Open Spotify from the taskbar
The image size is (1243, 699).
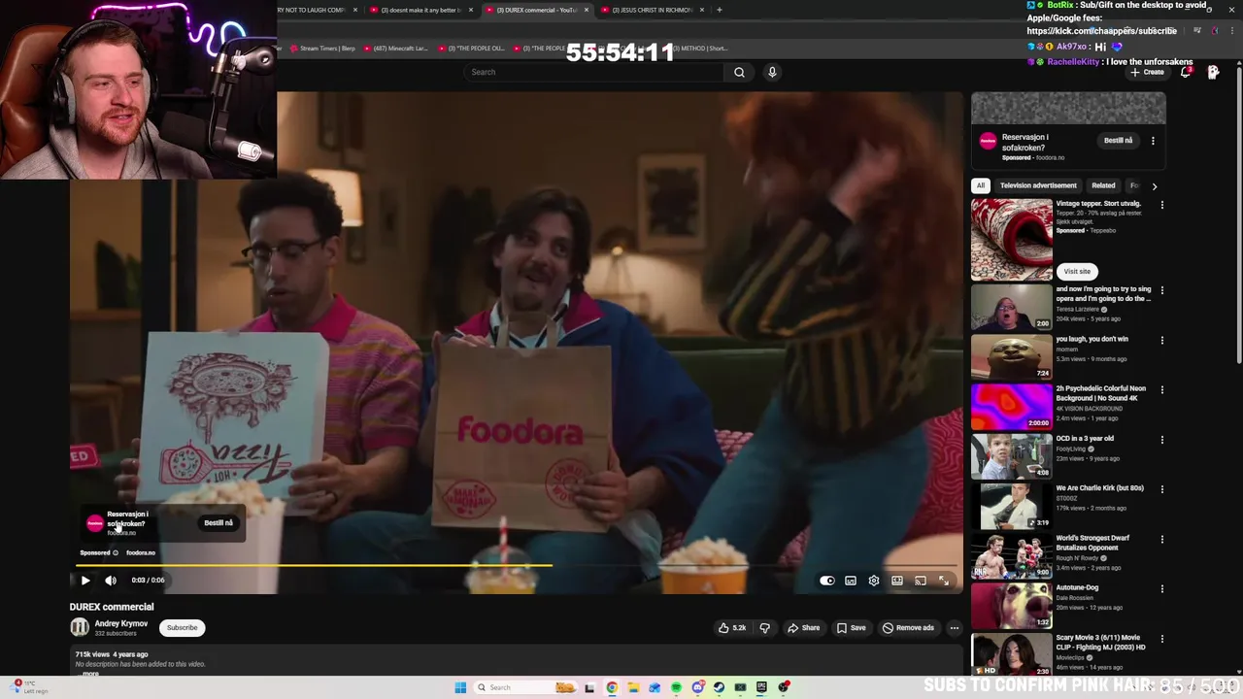pyautogui.click(x=676, y=687)
